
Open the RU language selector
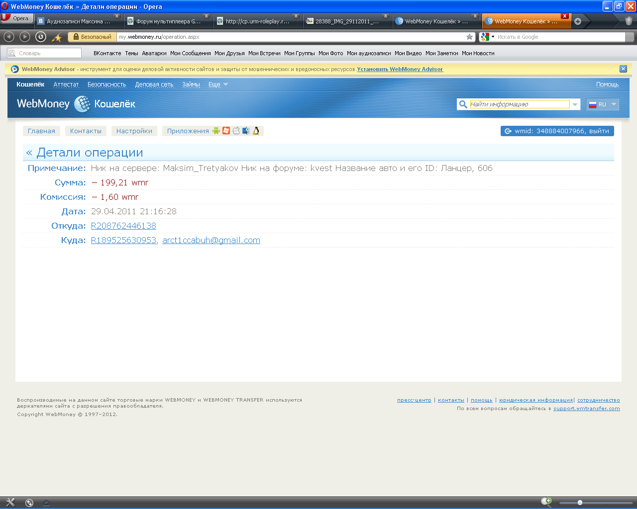603,104
